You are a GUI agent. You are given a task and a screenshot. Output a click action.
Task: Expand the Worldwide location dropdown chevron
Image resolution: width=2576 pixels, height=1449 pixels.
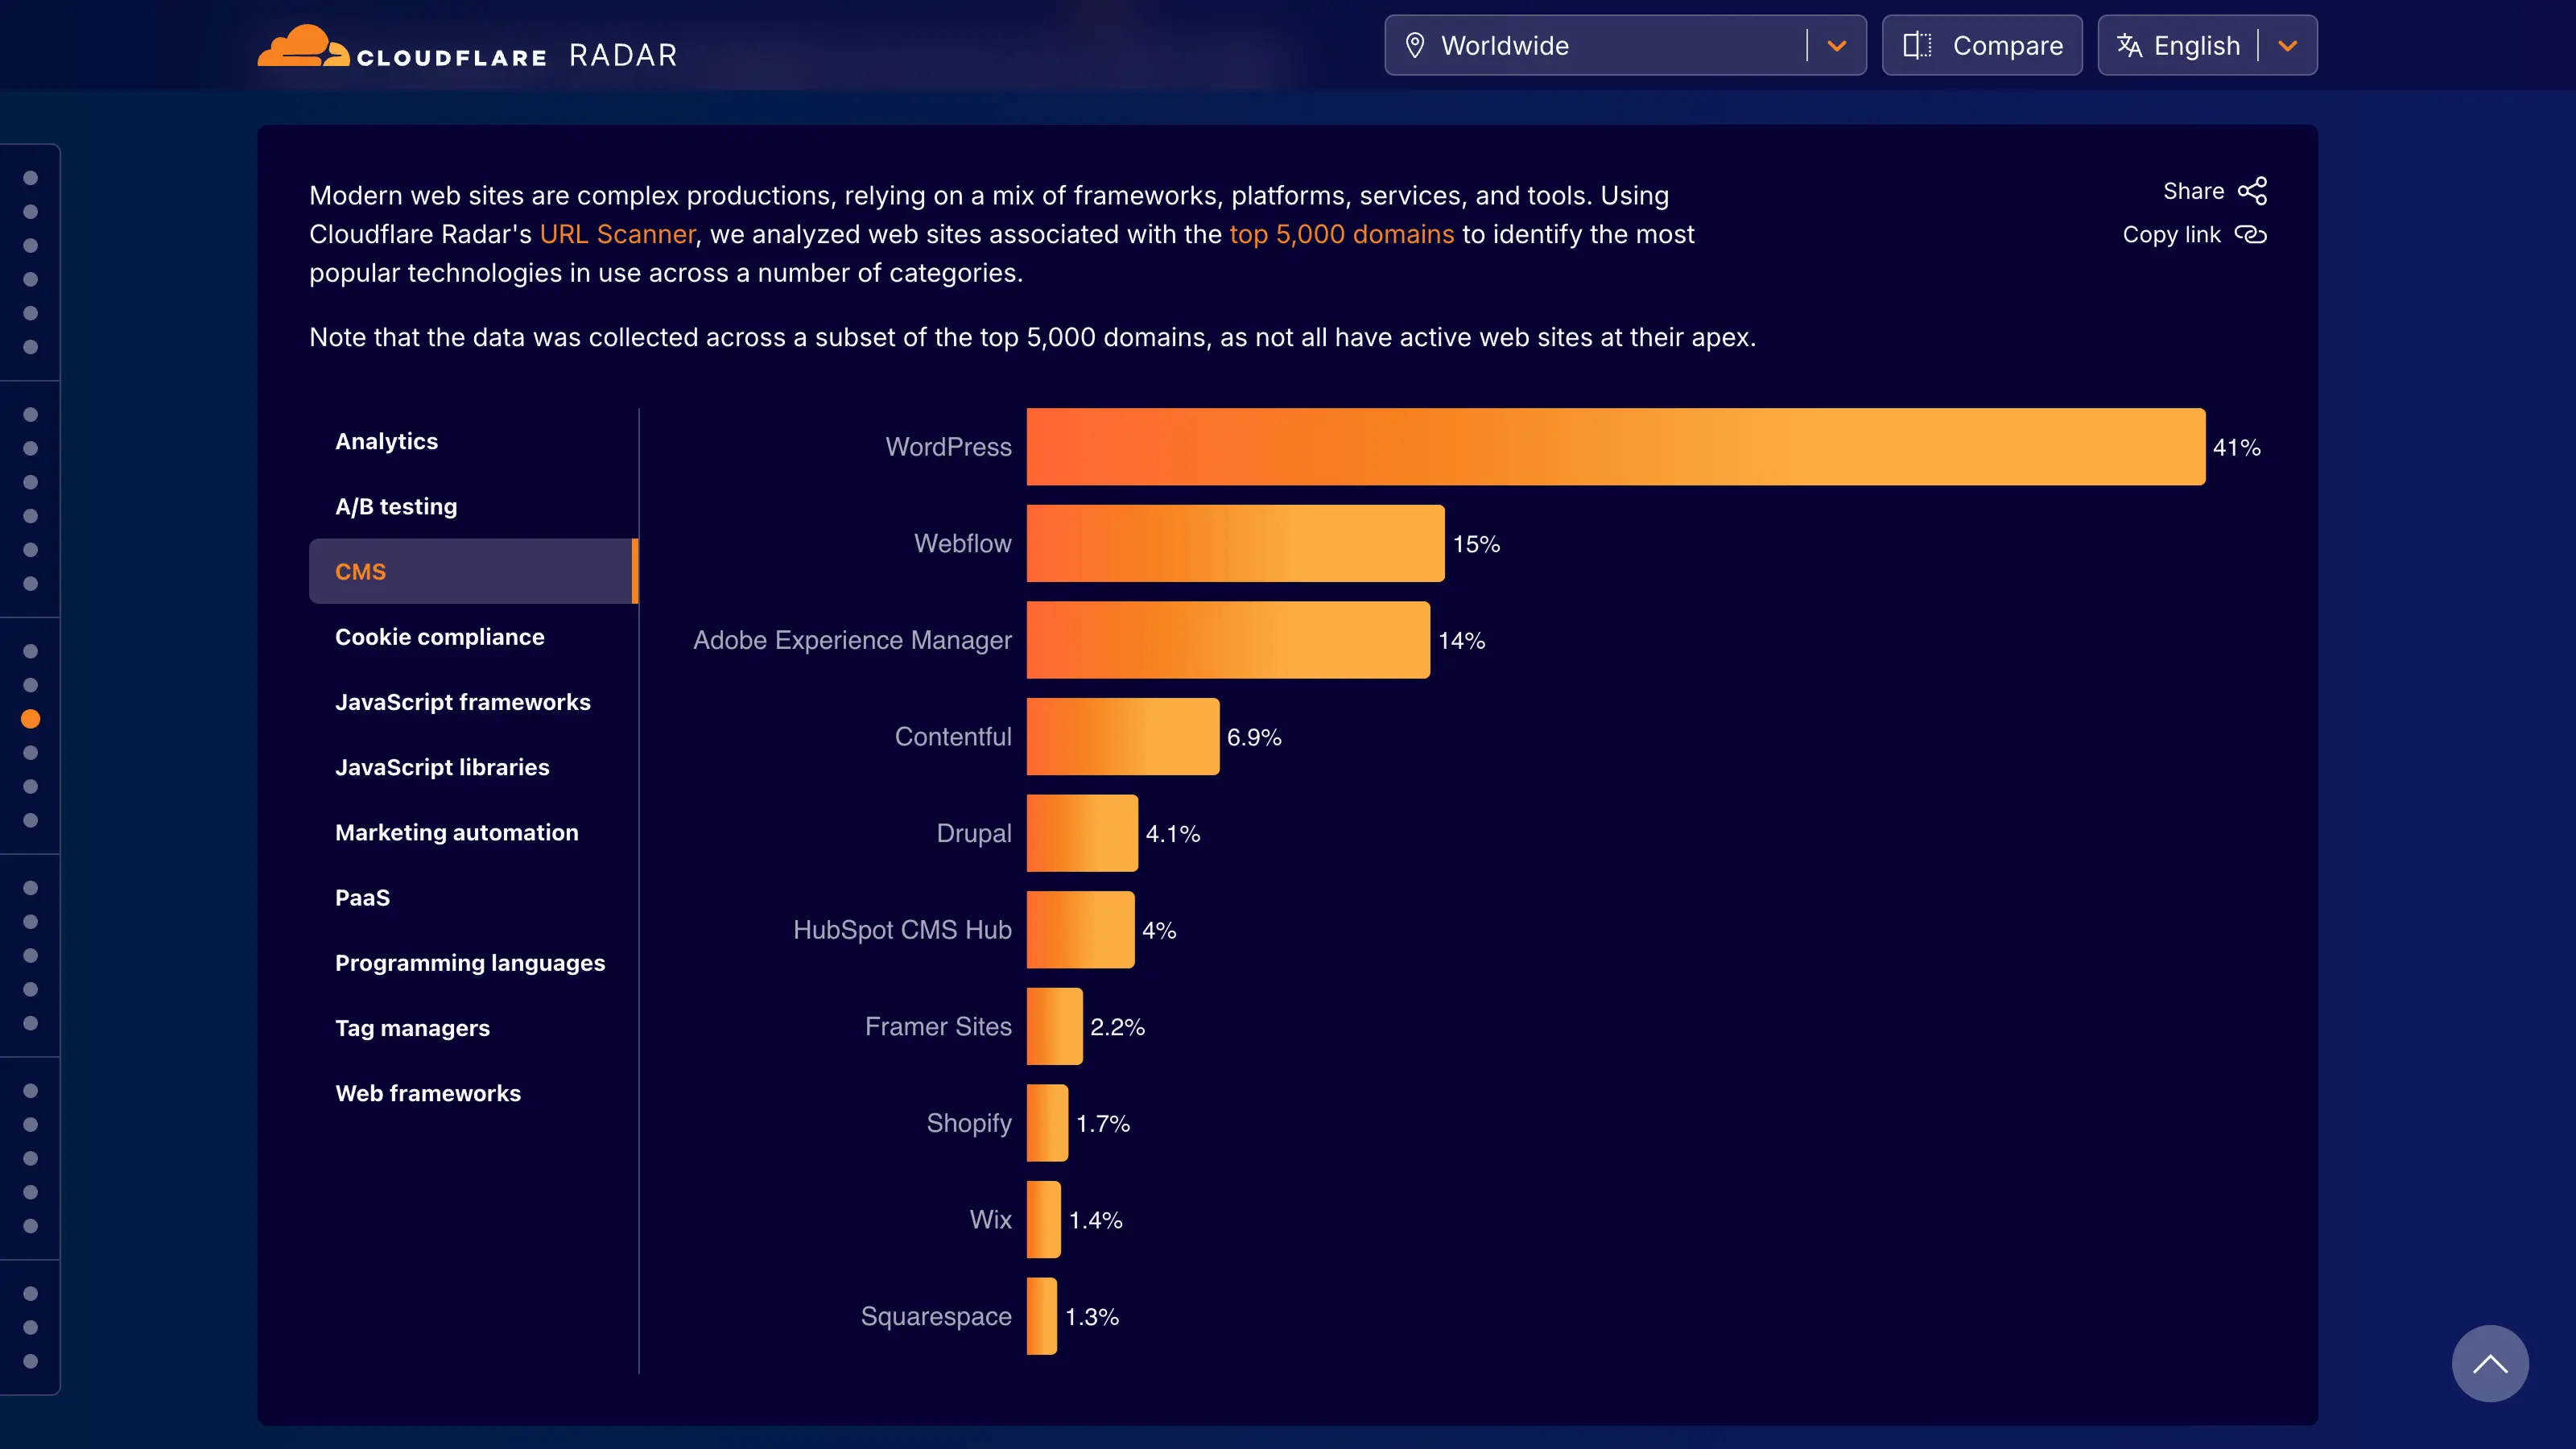click(1837, 45)
